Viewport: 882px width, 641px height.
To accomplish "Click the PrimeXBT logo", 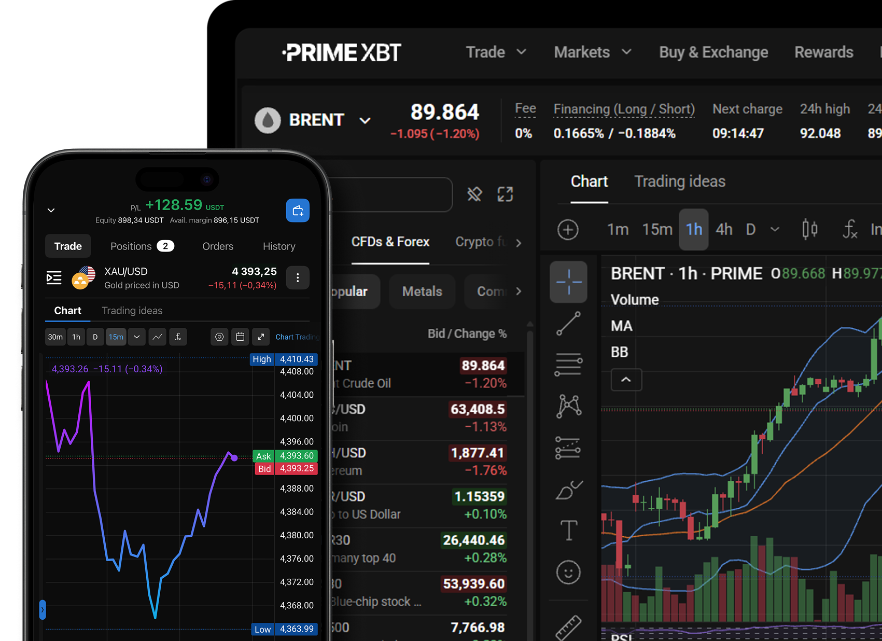I will 342,52.
